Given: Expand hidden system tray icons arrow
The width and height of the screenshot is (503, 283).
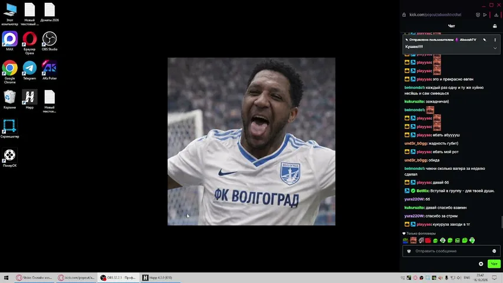Looking at the screenshot, I should [403, 278].
